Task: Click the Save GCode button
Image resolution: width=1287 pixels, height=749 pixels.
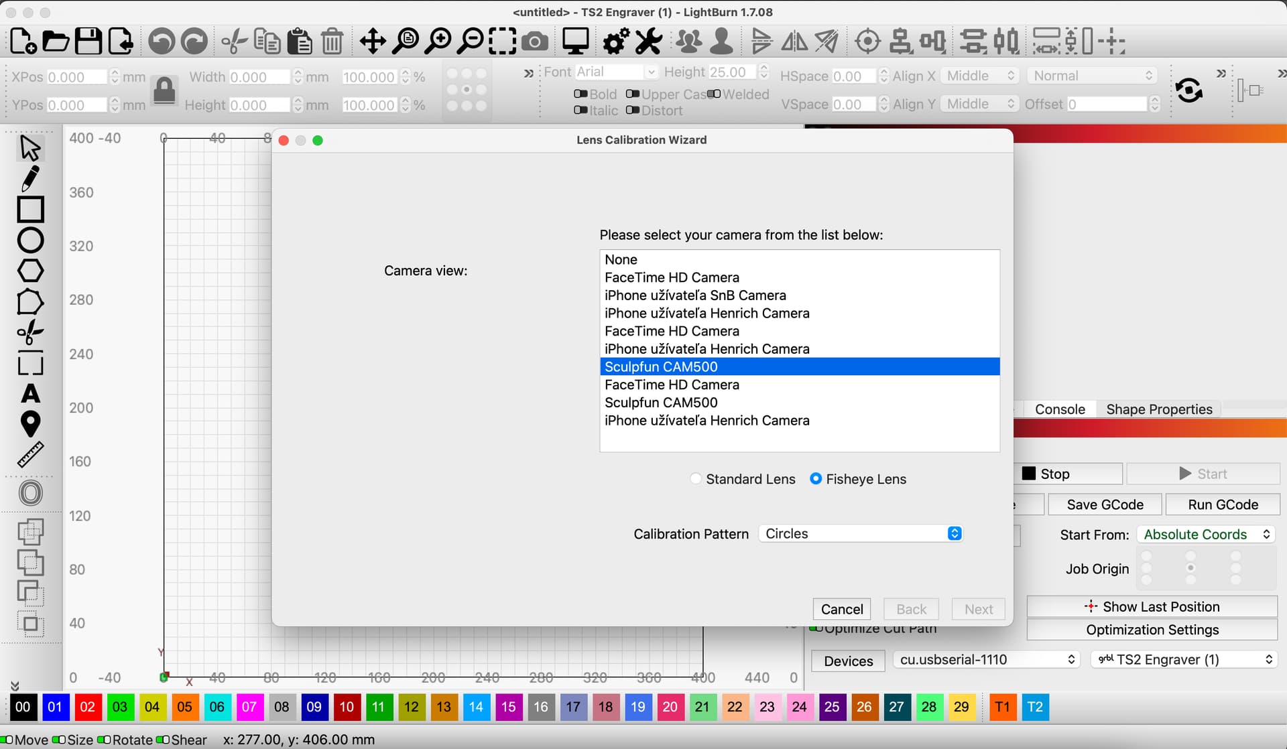Action: point(1105,504)
